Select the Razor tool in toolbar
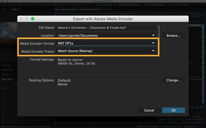The width and height of the screenshot is (206, 128). pyautogui.click(x=55, y=5)
